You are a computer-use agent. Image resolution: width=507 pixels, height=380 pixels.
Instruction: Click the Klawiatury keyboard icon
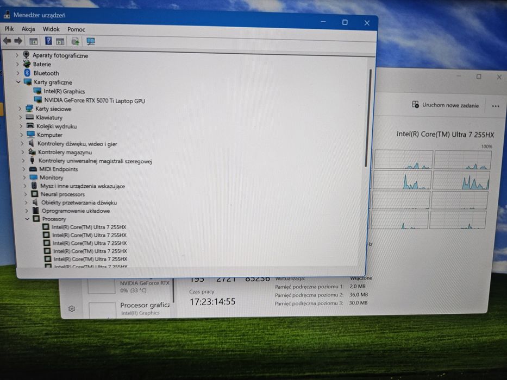30,117
